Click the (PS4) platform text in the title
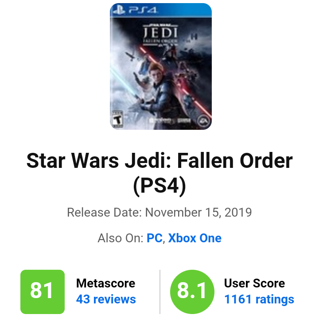 click(159, 186)
